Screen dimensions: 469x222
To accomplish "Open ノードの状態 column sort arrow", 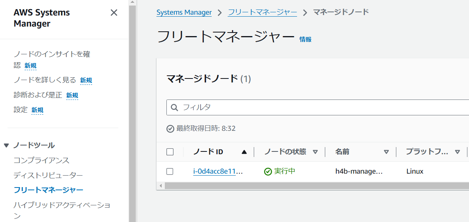I will point(315,152).
